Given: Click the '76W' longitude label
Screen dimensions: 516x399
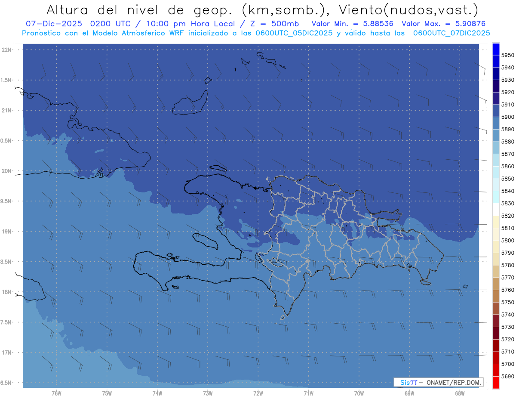Looking at the screenshot, I should tap(56, 393).
